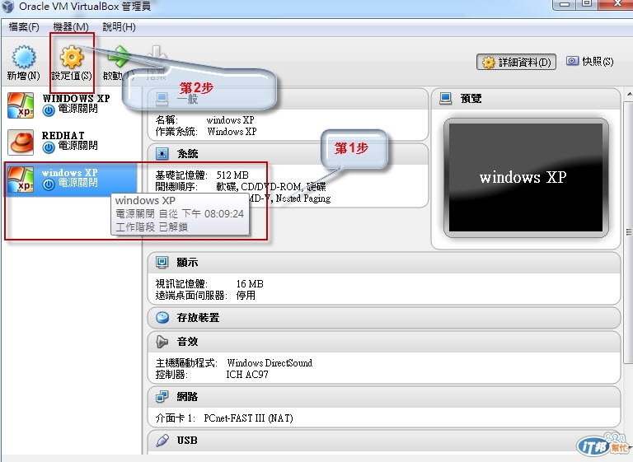This screenshot has width=633, height=462.
Task: Click power state icon under WINDOWS XP
Action: click(x=49, y=110)
